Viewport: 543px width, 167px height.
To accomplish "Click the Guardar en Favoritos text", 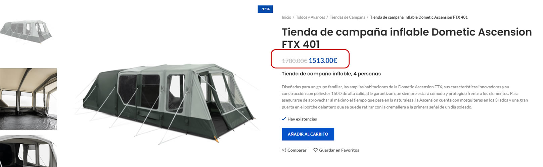I will pyautogui.click(x=339, y=150).
